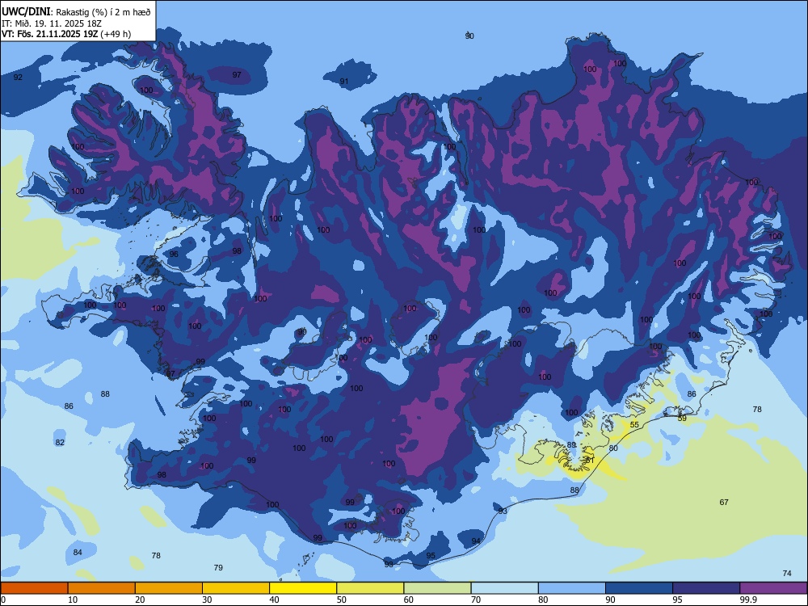808x606 pixels.
Task: Click the humidity value '93' on the map
Action: 503,511
